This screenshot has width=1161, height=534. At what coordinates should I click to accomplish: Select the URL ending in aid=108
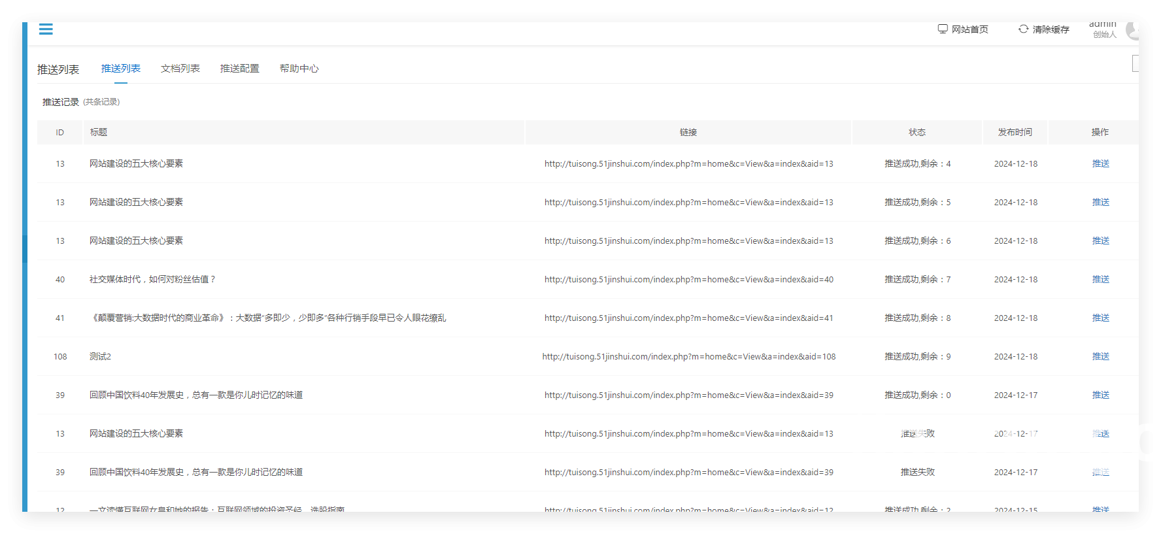point(689,356)
